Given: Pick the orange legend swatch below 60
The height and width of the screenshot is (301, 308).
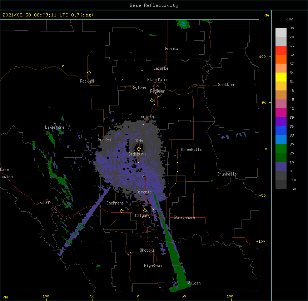Looking at the screenshot, I should (x=281, y=59).
